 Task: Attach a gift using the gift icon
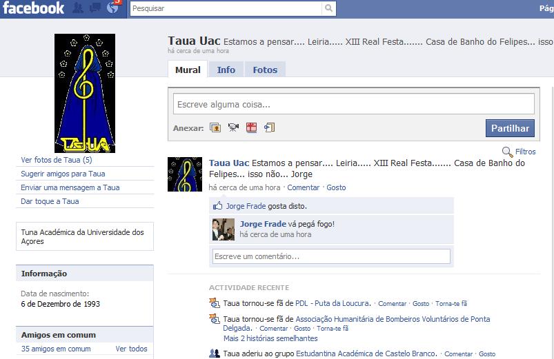click(251, 127)
